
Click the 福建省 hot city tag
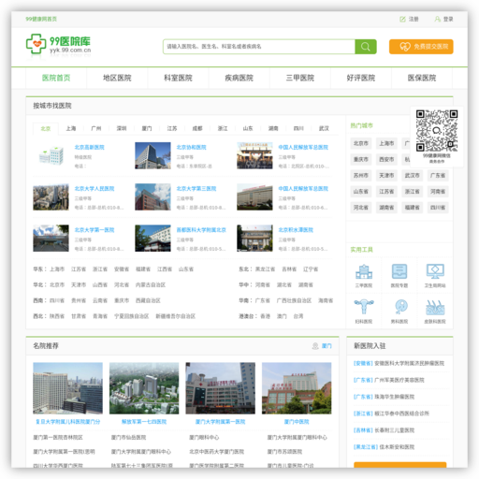pos(413,208)
